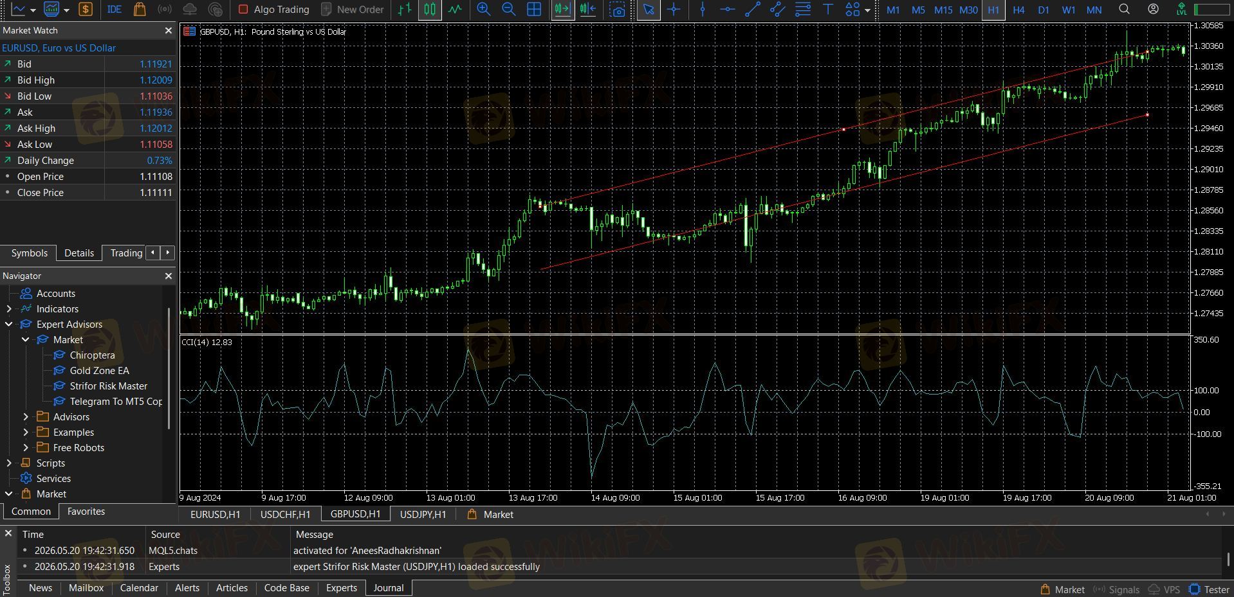Select Gold Zone EA in Navigator
1234x597 pixels.
pyautogui.click(x=91, y=371)
